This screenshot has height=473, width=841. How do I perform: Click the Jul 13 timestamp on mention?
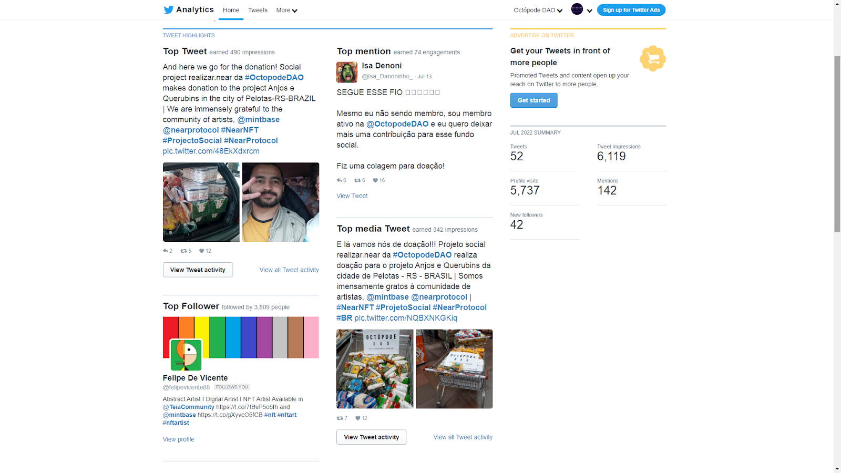coord(425,77)
